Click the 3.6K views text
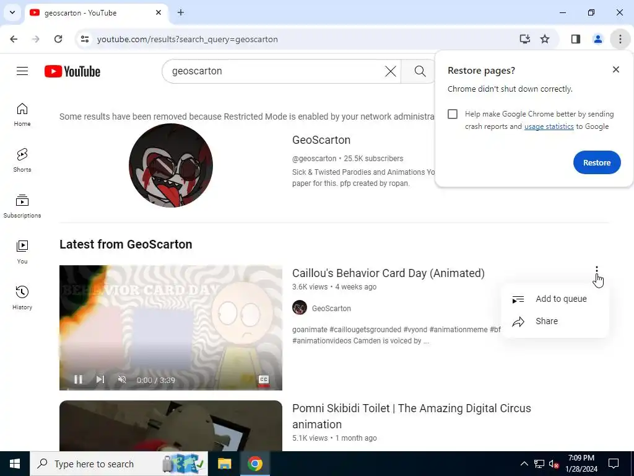The width and height of the screenshot is (634, 476). pos(310,287)
